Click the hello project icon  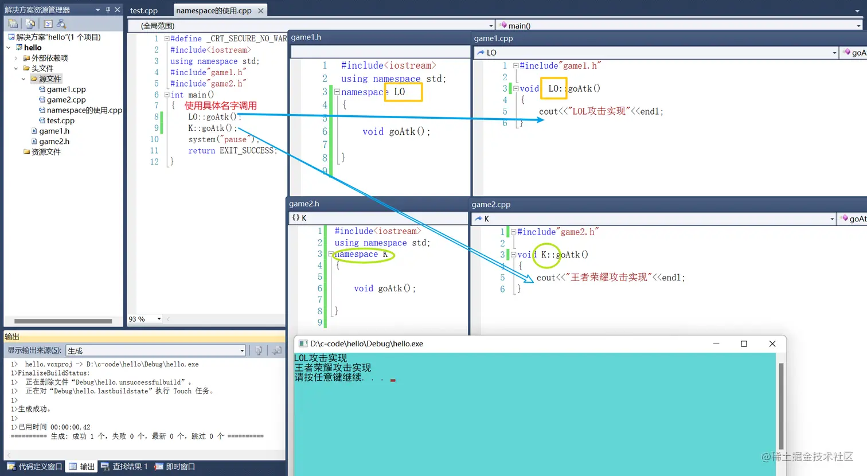pyautogui.click(x=19, y=48)
